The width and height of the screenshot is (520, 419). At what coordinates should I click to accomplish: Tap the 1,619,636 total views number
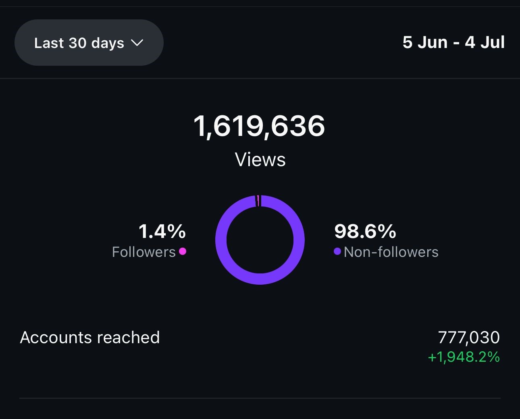(260, 126)
